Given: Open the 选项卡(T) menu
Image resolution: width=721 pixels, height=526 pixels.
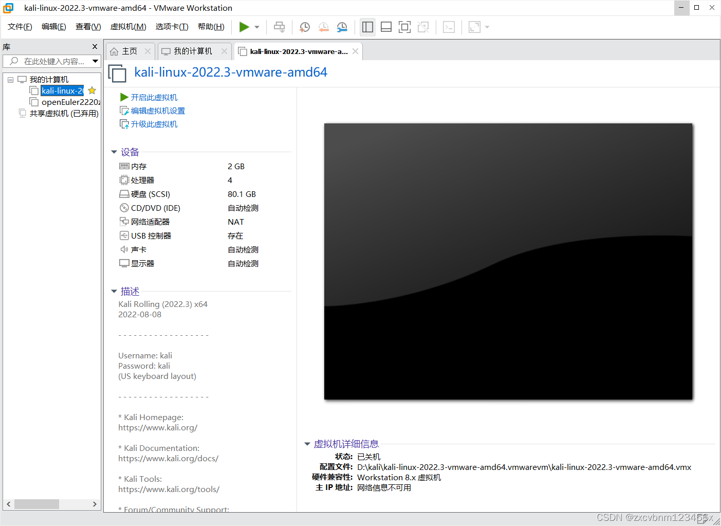Looking at the screenshot, I should 172,27.
